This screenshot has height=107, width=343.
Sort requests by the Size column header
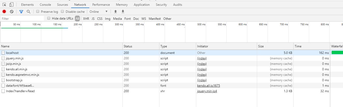tap(275, 46)
